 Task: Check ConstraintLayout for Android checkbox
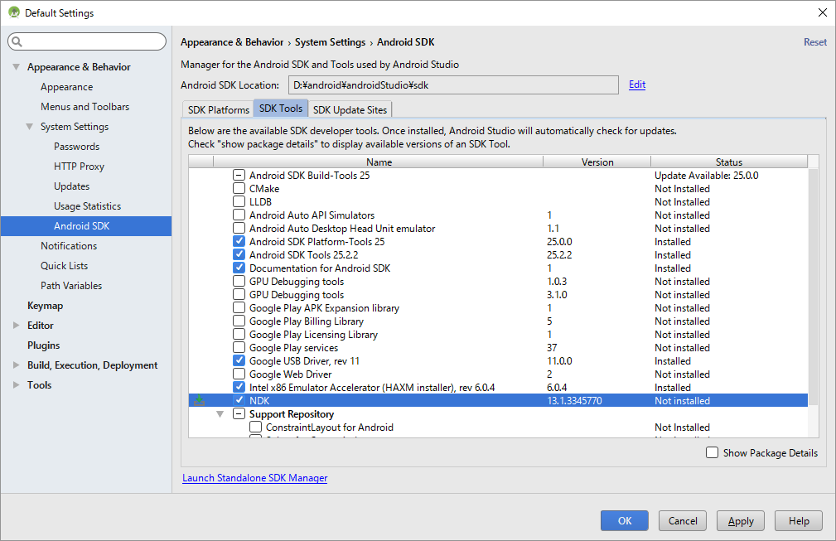coord(255,427)
